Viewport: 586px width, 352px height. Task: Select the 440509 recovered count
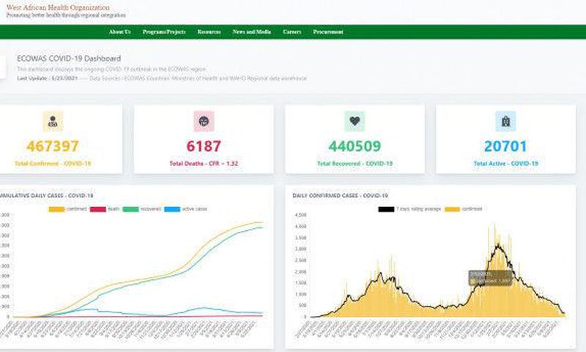(x=355, y=146)
